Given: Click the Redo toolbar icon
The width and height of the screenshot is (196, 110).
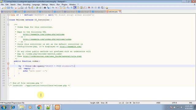Looking at the screenshot, I should pos(40,8).
